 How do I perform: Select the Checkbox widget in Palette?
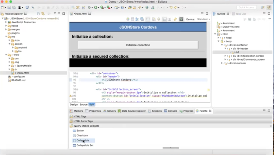click(x=82, y=135)
